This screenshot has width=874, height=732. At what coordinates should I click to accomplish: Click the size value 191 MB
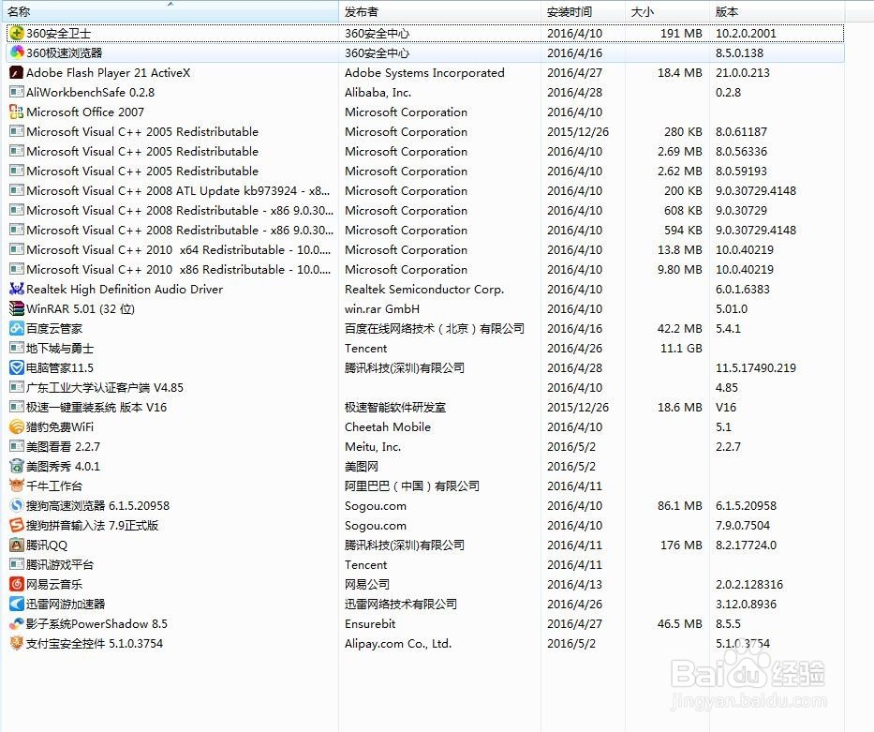(x=681, y=33)
